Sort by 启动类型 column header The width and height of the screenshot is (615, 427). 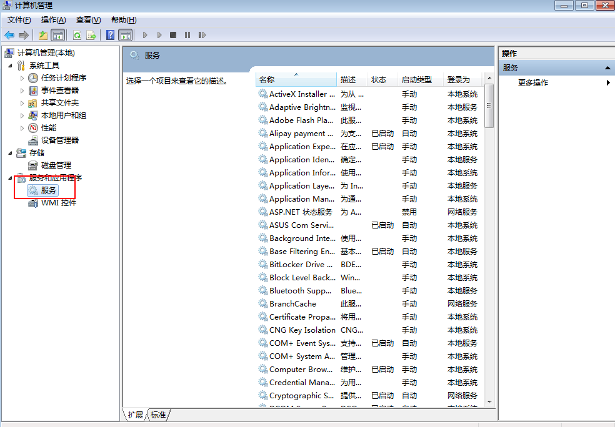(421, 79)
